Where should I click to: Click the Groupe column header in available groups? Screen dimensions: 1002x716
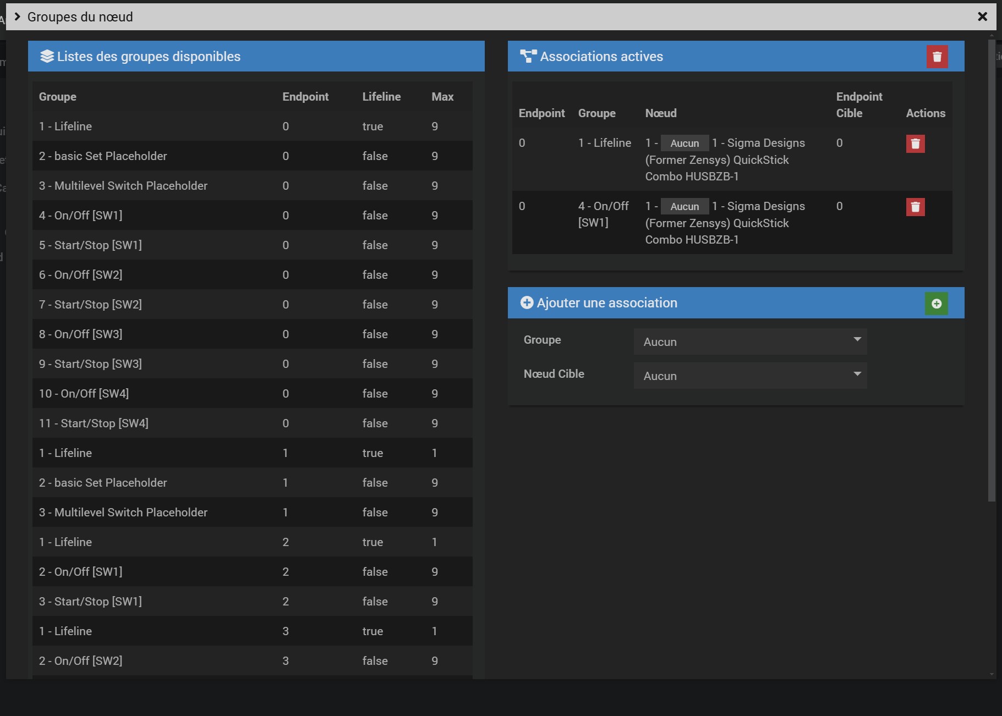coord(58,97)
